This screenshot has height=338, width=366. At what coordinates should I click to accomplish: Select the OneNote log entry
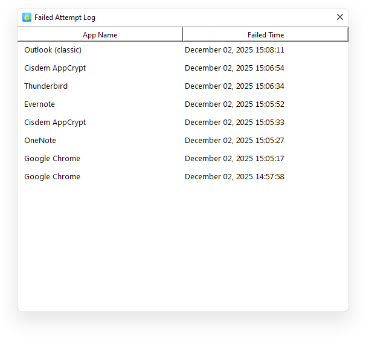[40, 141]
